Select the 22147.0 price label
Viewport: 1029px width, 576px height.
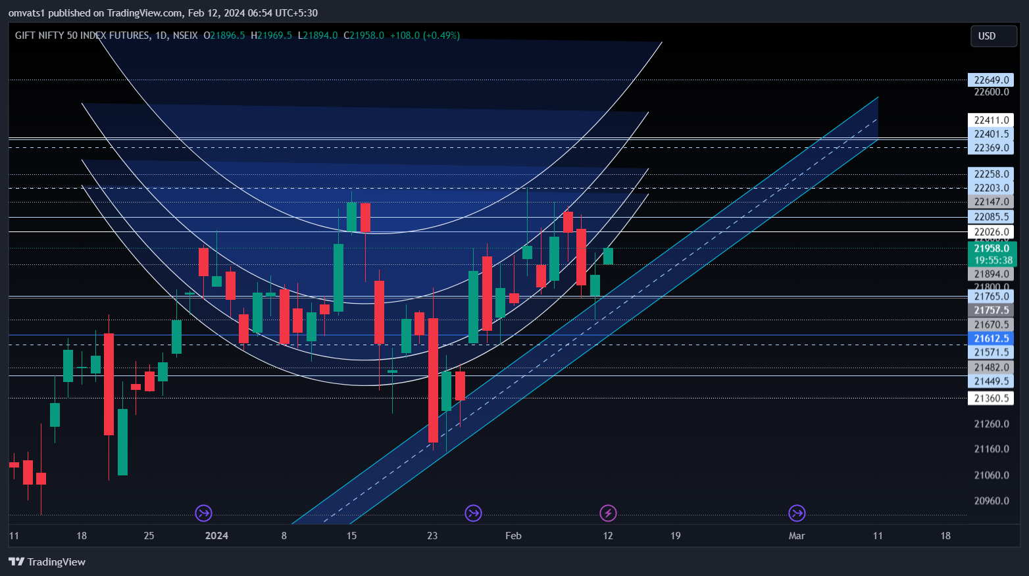[991, 202]
